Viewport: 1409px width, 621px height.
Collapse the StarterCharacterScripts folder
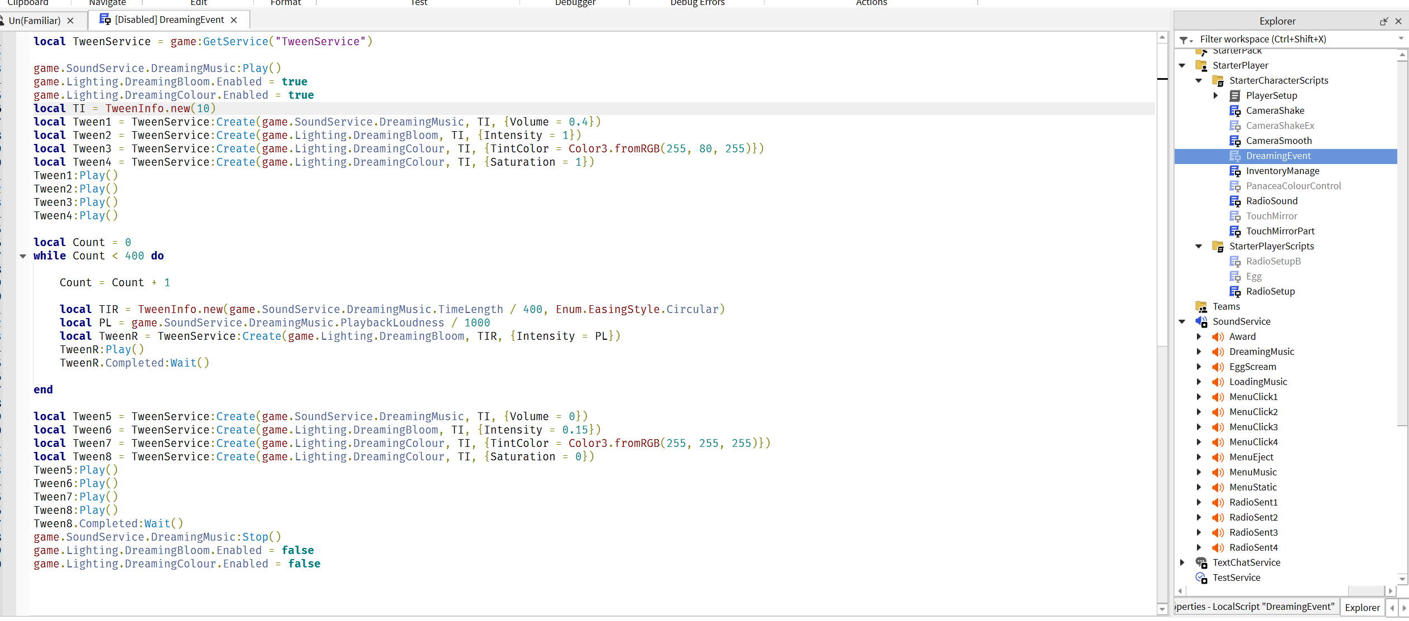pos(1199,80)
